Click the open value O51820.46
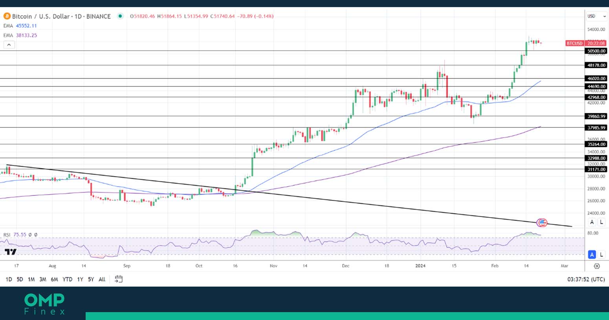Screen dimensions: 609x320 143,16
